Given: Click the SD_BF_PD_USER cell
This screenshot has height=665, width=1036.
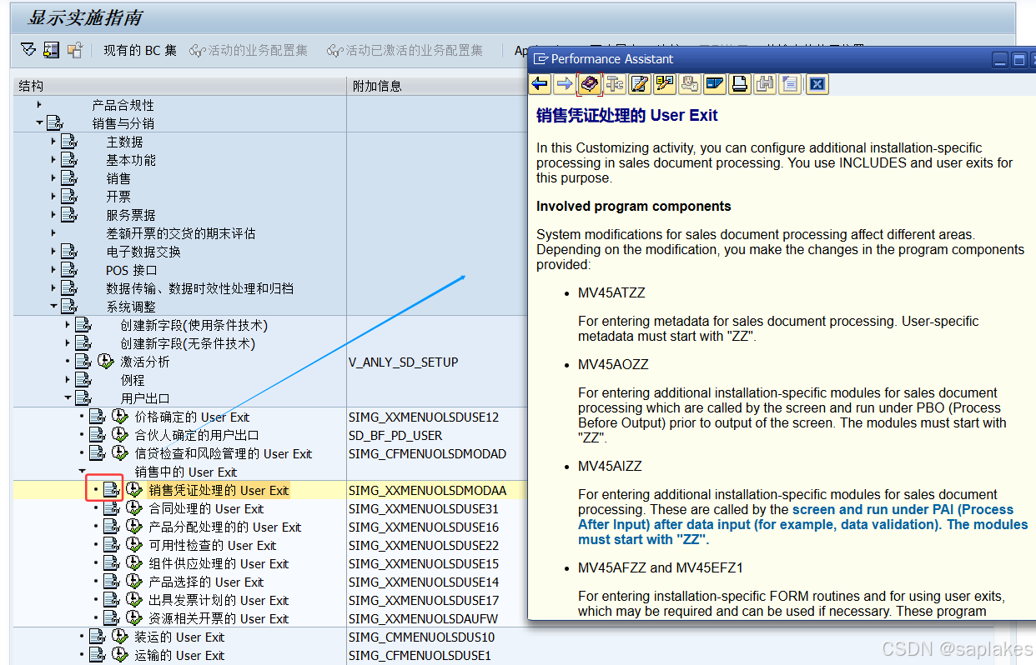Looking at the screenshot, I should pos(395,435).
